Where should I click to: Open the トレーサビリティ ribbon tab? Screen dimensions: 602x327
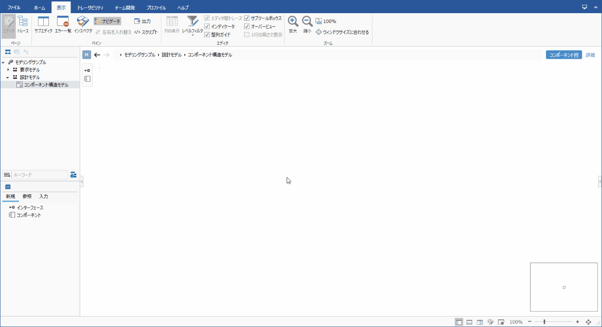pos(90,8)
